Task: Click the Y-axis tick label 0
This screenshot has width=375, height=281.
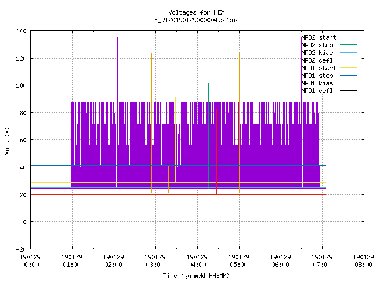Action: pyautogui.click(x=25, y=222)
